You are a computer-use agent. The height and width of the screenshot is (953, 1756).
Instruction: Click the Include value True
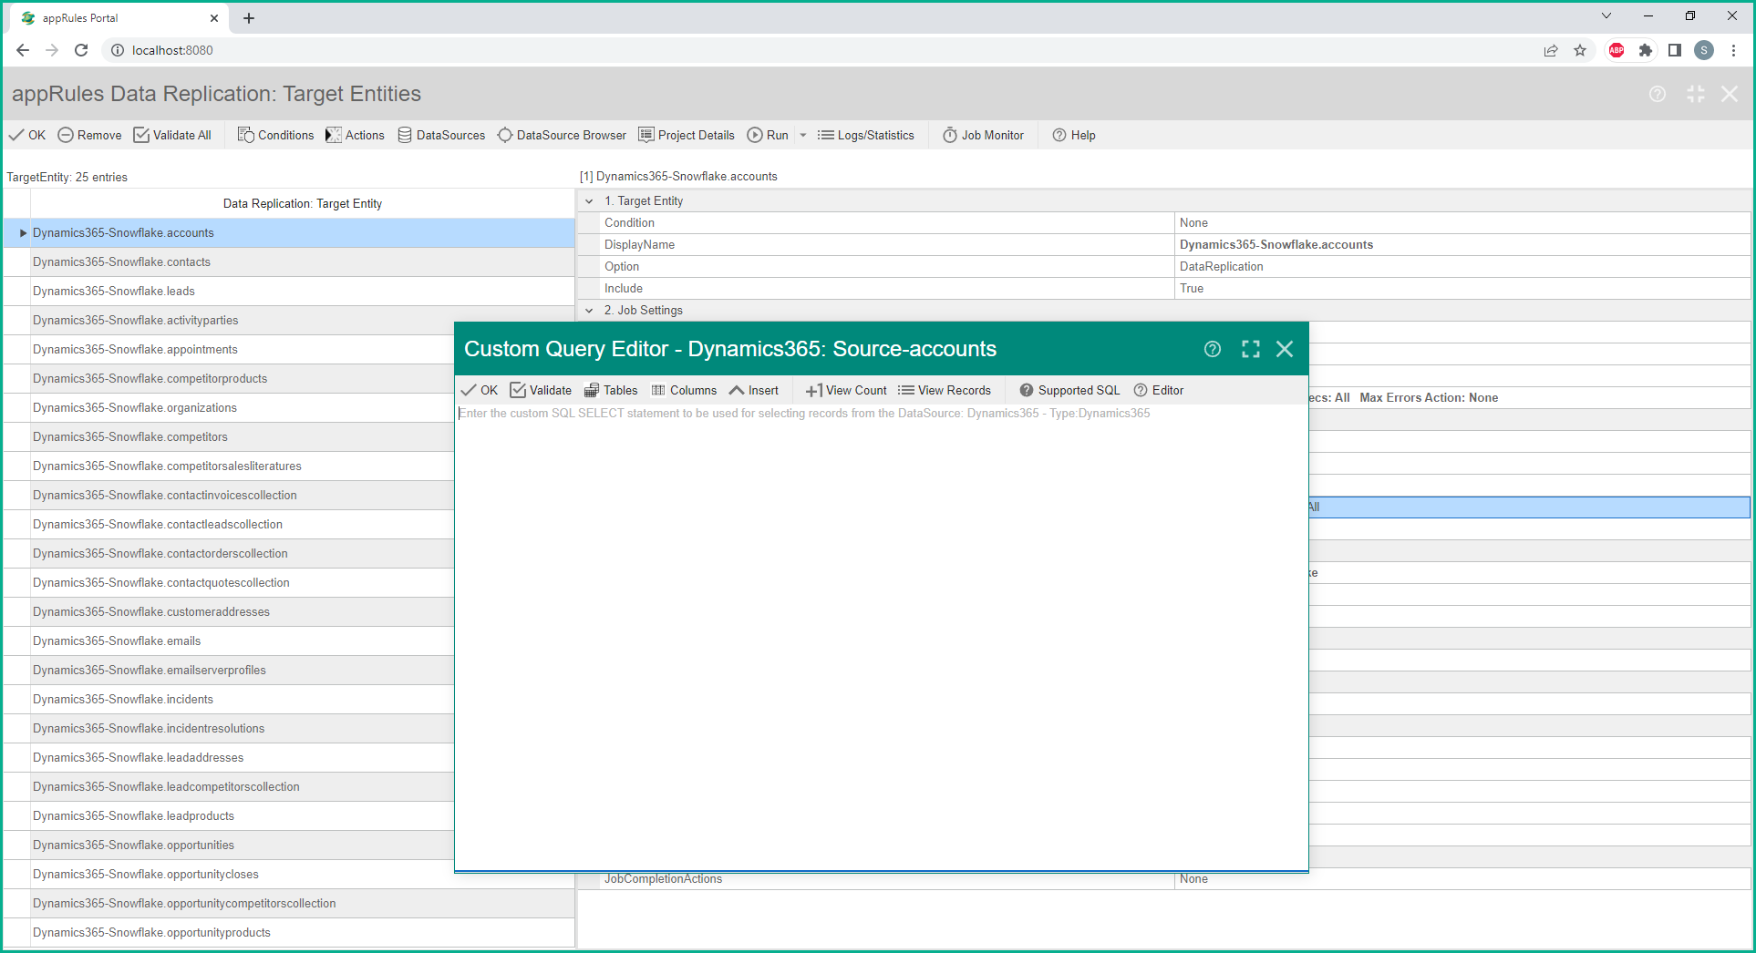pyautogui.click(x=1462, y=289)
